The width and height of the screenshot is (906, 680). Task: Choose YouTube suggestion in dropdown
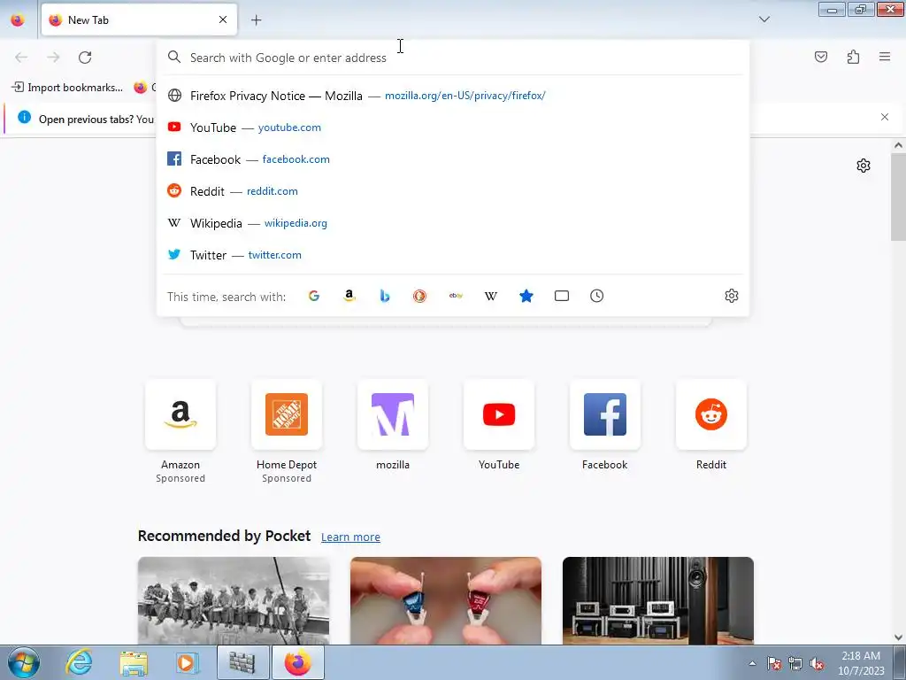[x=453, y=127]
